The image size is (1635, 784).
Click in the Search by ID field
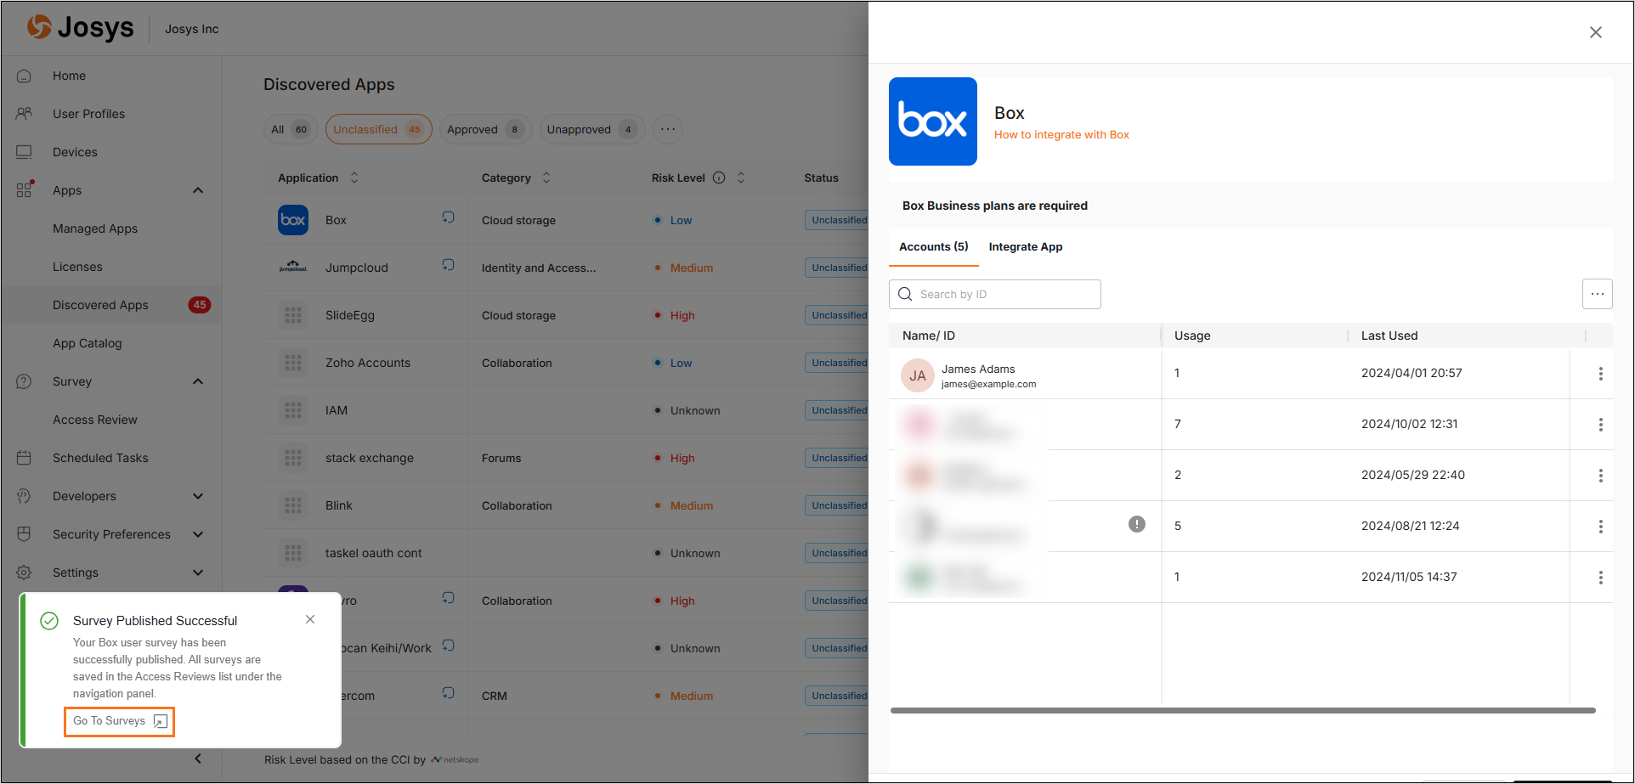[995, 294]
